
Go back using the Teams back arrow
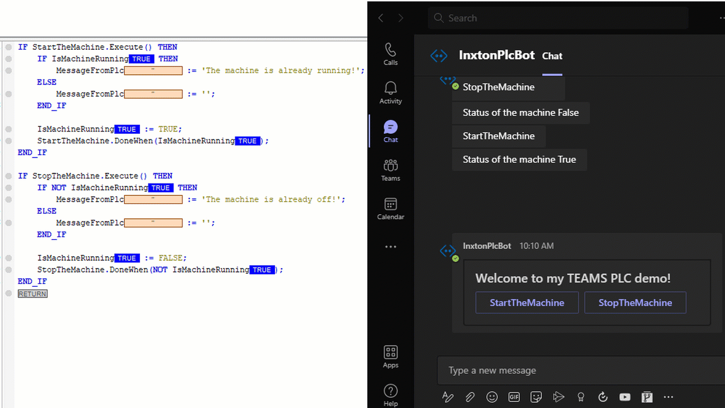(x=381, y=18)
